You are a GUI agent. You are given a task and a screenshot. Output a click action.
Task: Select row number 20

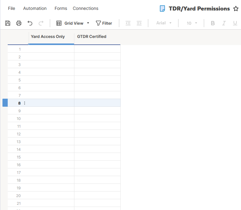click(19, 196)
